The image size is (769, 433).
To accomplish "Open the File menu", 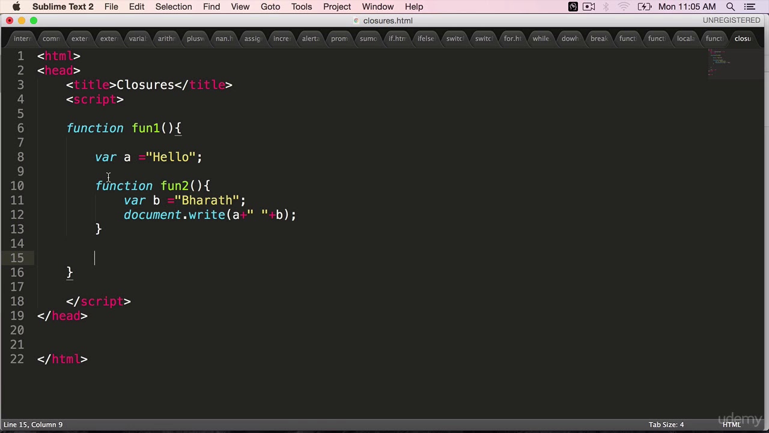I will [111, 7].
